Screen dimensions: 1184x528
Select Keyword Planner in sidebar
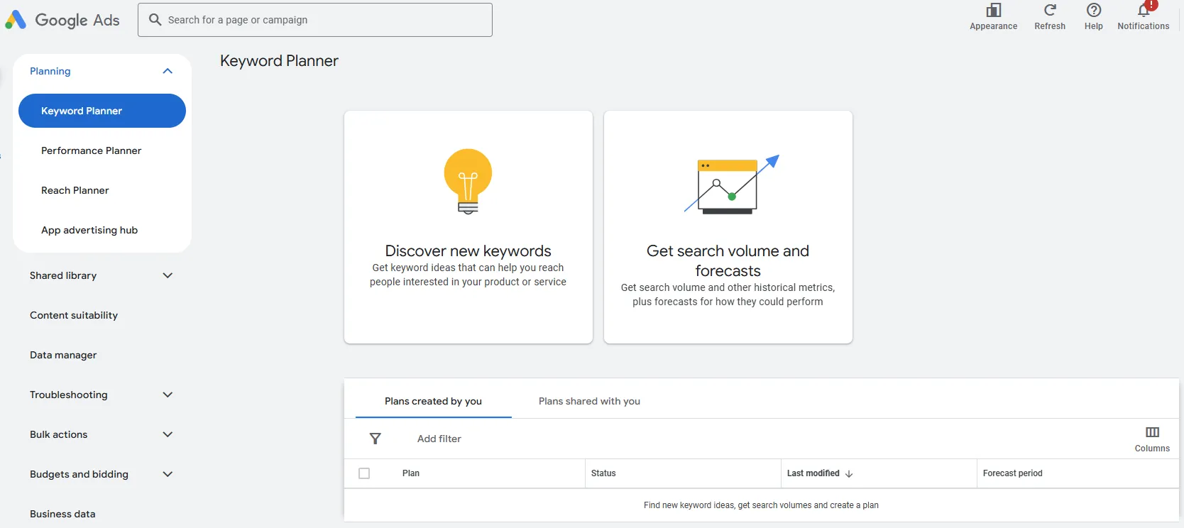pos(102,111)
